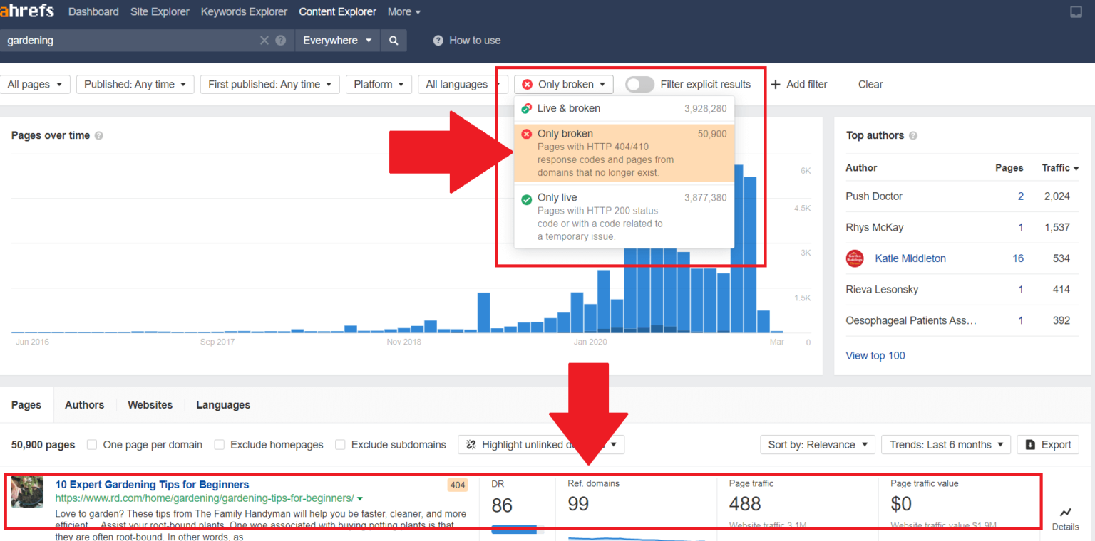Check Exclude subdomains
The width and height of the screenshot is (1095, 541).
(x=340, y=445)
